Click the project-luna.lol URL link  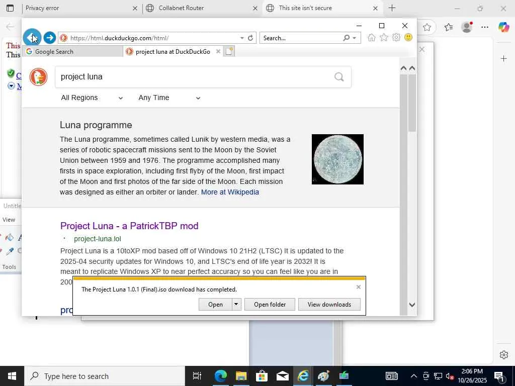point(98,239)
